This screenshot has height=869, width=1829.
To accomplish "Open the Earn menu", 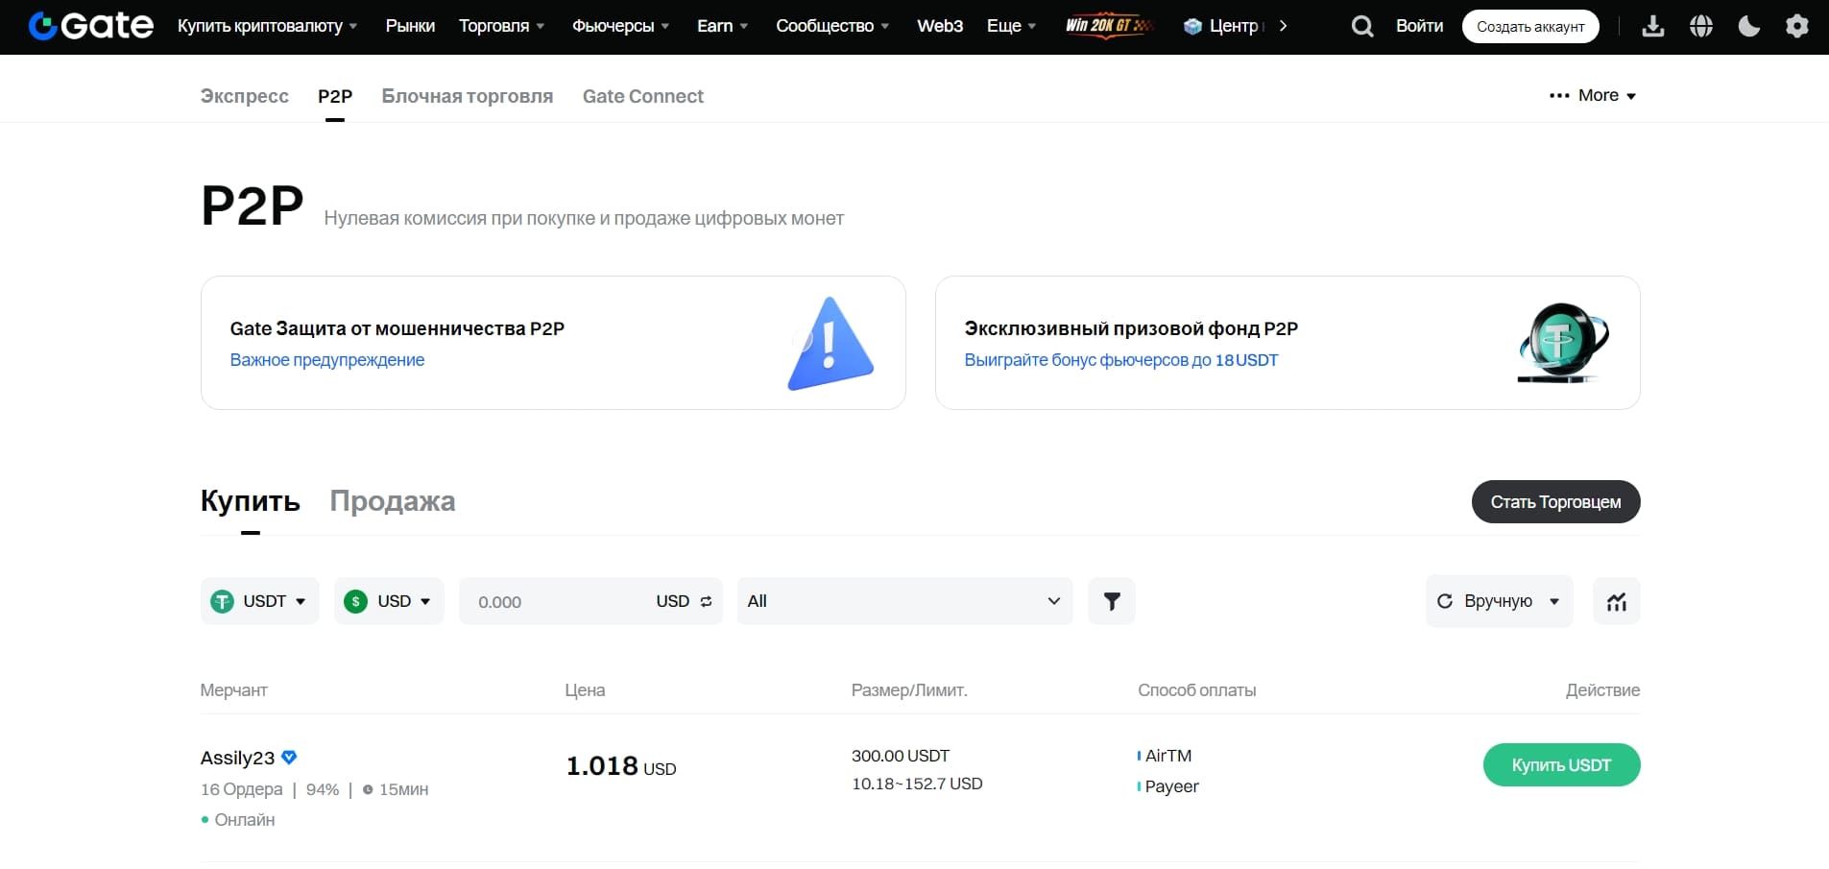I will pyautogui.click(x=722, y=26).
